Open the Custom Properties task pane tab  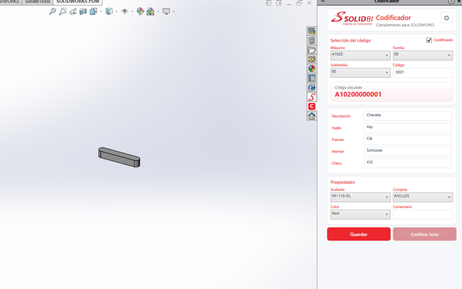[312, 78]
